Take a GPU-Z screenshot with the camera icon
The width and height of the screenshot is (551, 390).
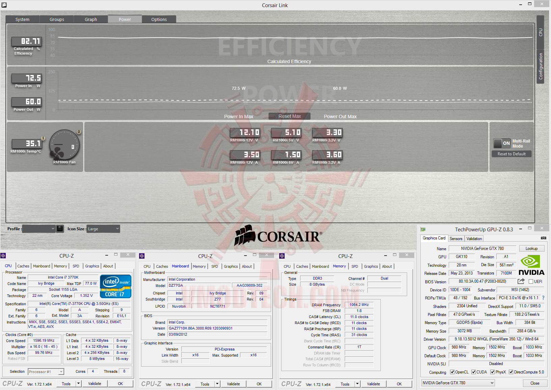pyautogui.click(x=543, y=238)
